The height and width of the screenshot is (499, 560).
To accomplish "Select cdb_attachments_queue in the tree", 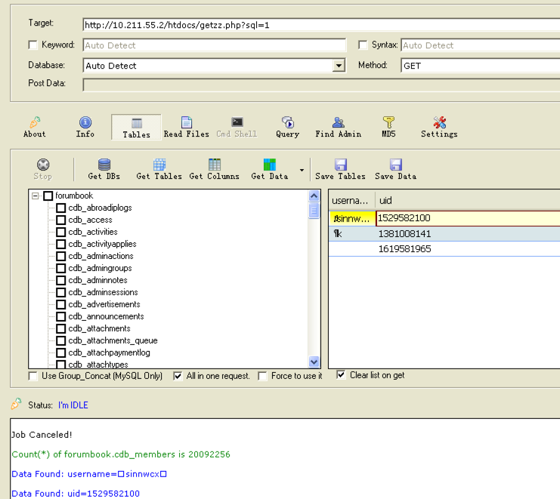I will pyautogui.click(x=113, y=340).
